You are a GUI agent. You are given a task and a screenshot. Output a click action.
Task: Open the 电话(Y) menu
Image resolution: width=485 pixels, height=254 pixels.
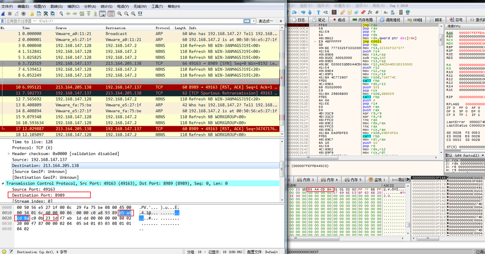123,6
